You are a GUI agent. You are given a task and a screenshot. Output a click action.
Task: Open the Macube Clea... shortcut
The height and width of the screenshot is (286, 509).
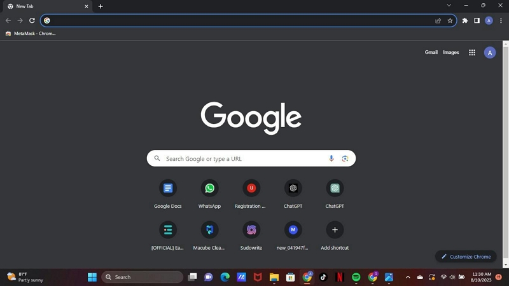(209, 236)
